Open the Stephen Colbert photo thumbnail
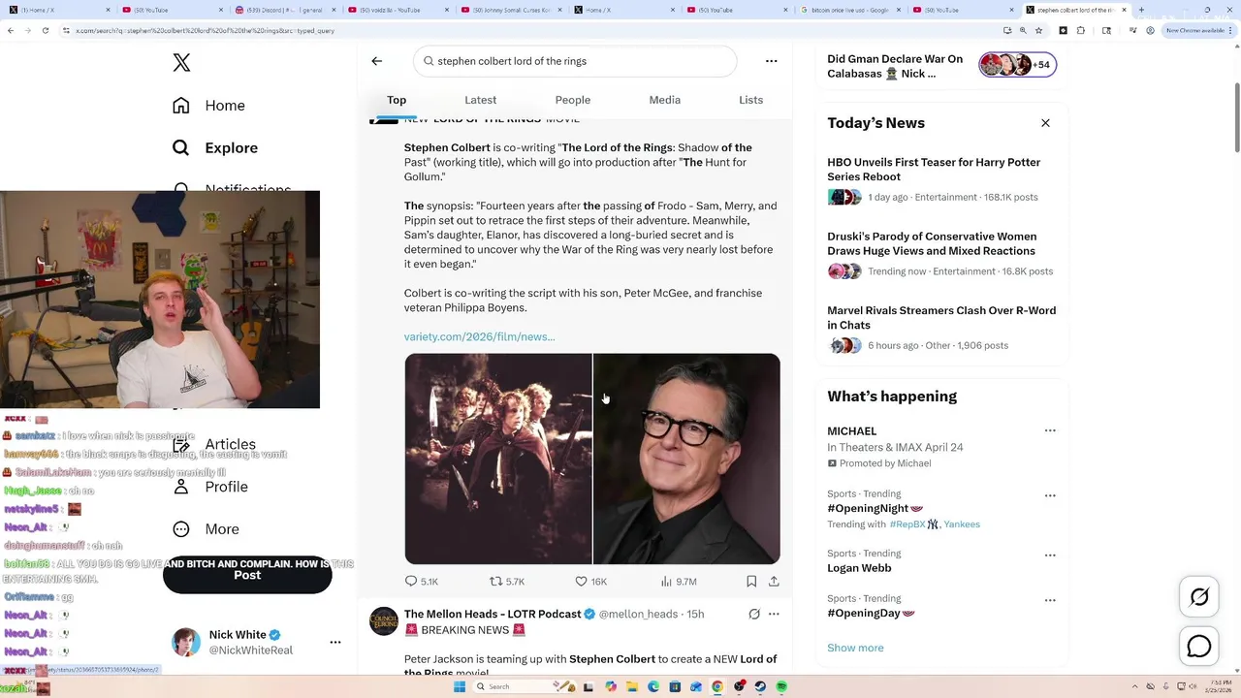This screenshot has width=1241, height=698. (x=686, y=459)
